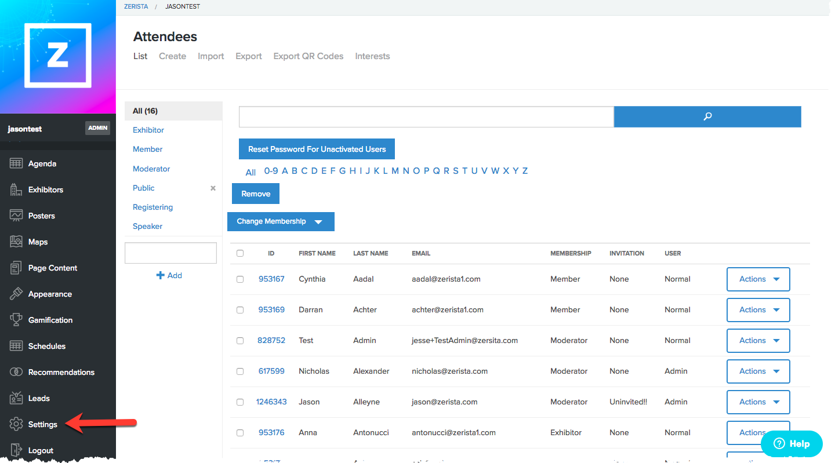Open Posters via its presentation icon
This screenshot has height=463, width=835.
[x=16, y=216]
